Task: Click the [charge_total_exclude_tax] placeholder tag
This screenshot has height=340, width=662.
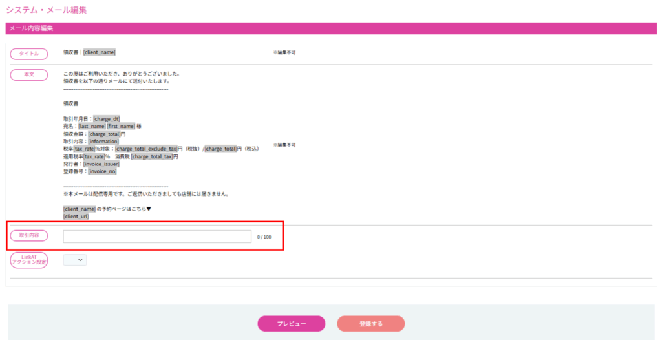Action: pos(146,149)
